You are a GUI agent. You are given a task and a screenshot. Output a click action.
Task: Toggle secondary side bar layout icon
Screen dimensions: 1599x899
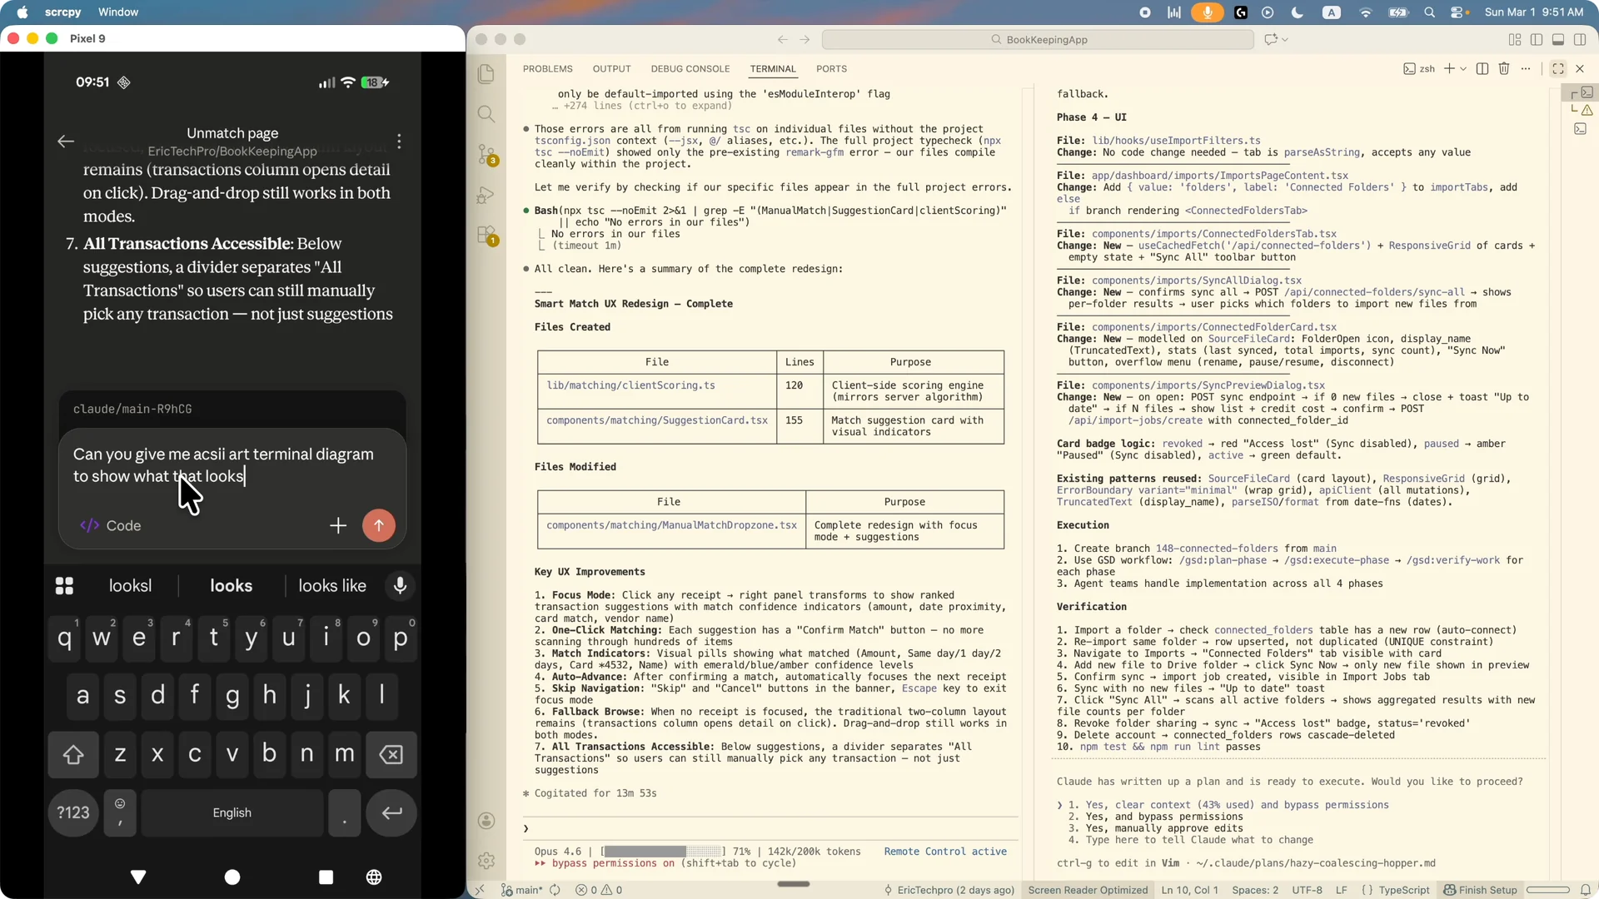[x=1580, y=39]
